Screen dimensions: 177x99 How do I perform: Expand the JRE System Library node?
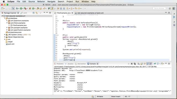pyautogui.click(x=5, y=35)
